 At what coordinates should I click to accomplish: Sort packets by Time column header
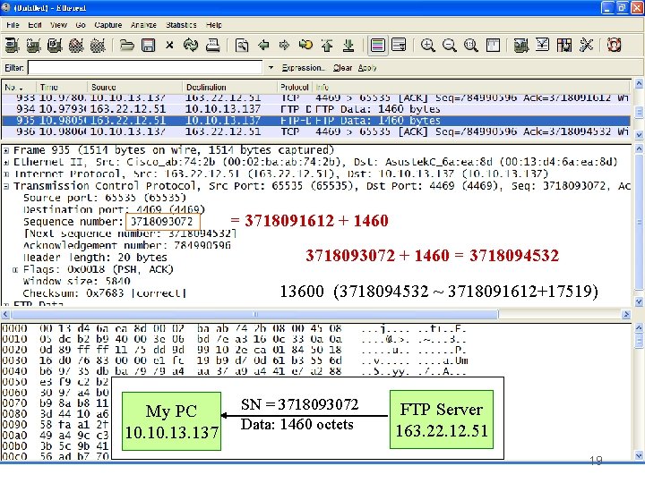61,87
